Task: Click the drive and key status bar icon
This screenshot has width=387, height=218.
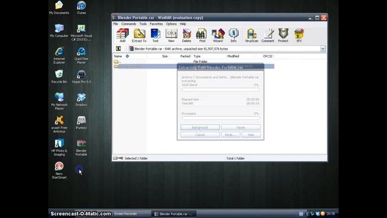Action: tap(118, 158)
